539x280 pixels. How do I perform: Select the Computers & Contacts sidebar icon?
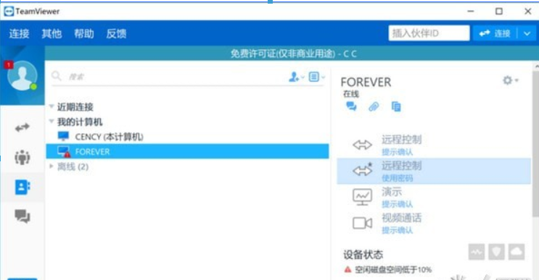pyautogui.click(x=22, y=187)
